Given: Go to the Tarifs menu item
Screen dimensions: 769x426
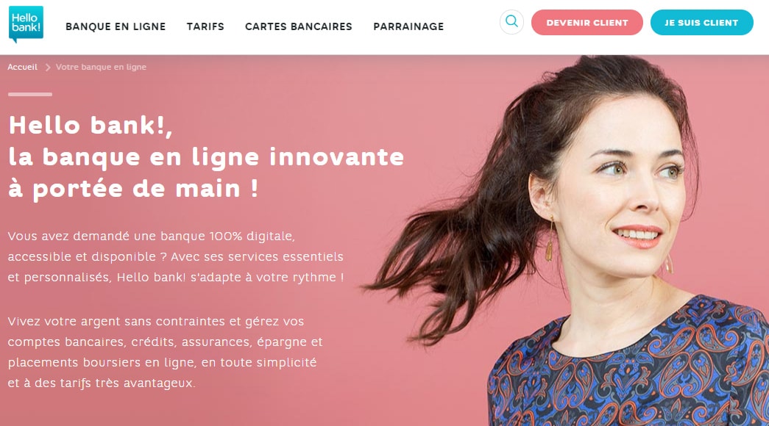Looking at the screenshot, I should [x=205, y=26].
